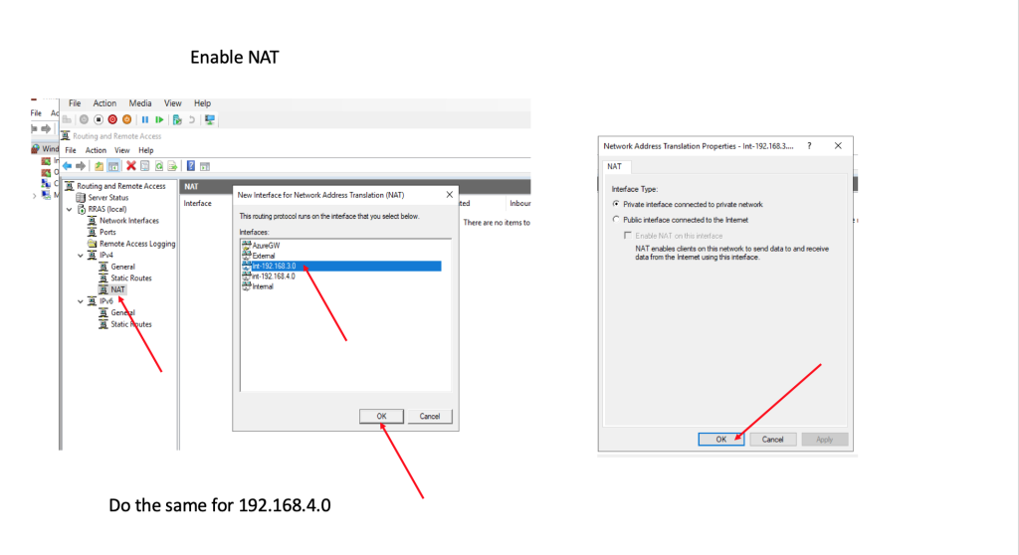
Task: Collapse the RRAS (local) tree node
Action: click(x=69, y=209)
